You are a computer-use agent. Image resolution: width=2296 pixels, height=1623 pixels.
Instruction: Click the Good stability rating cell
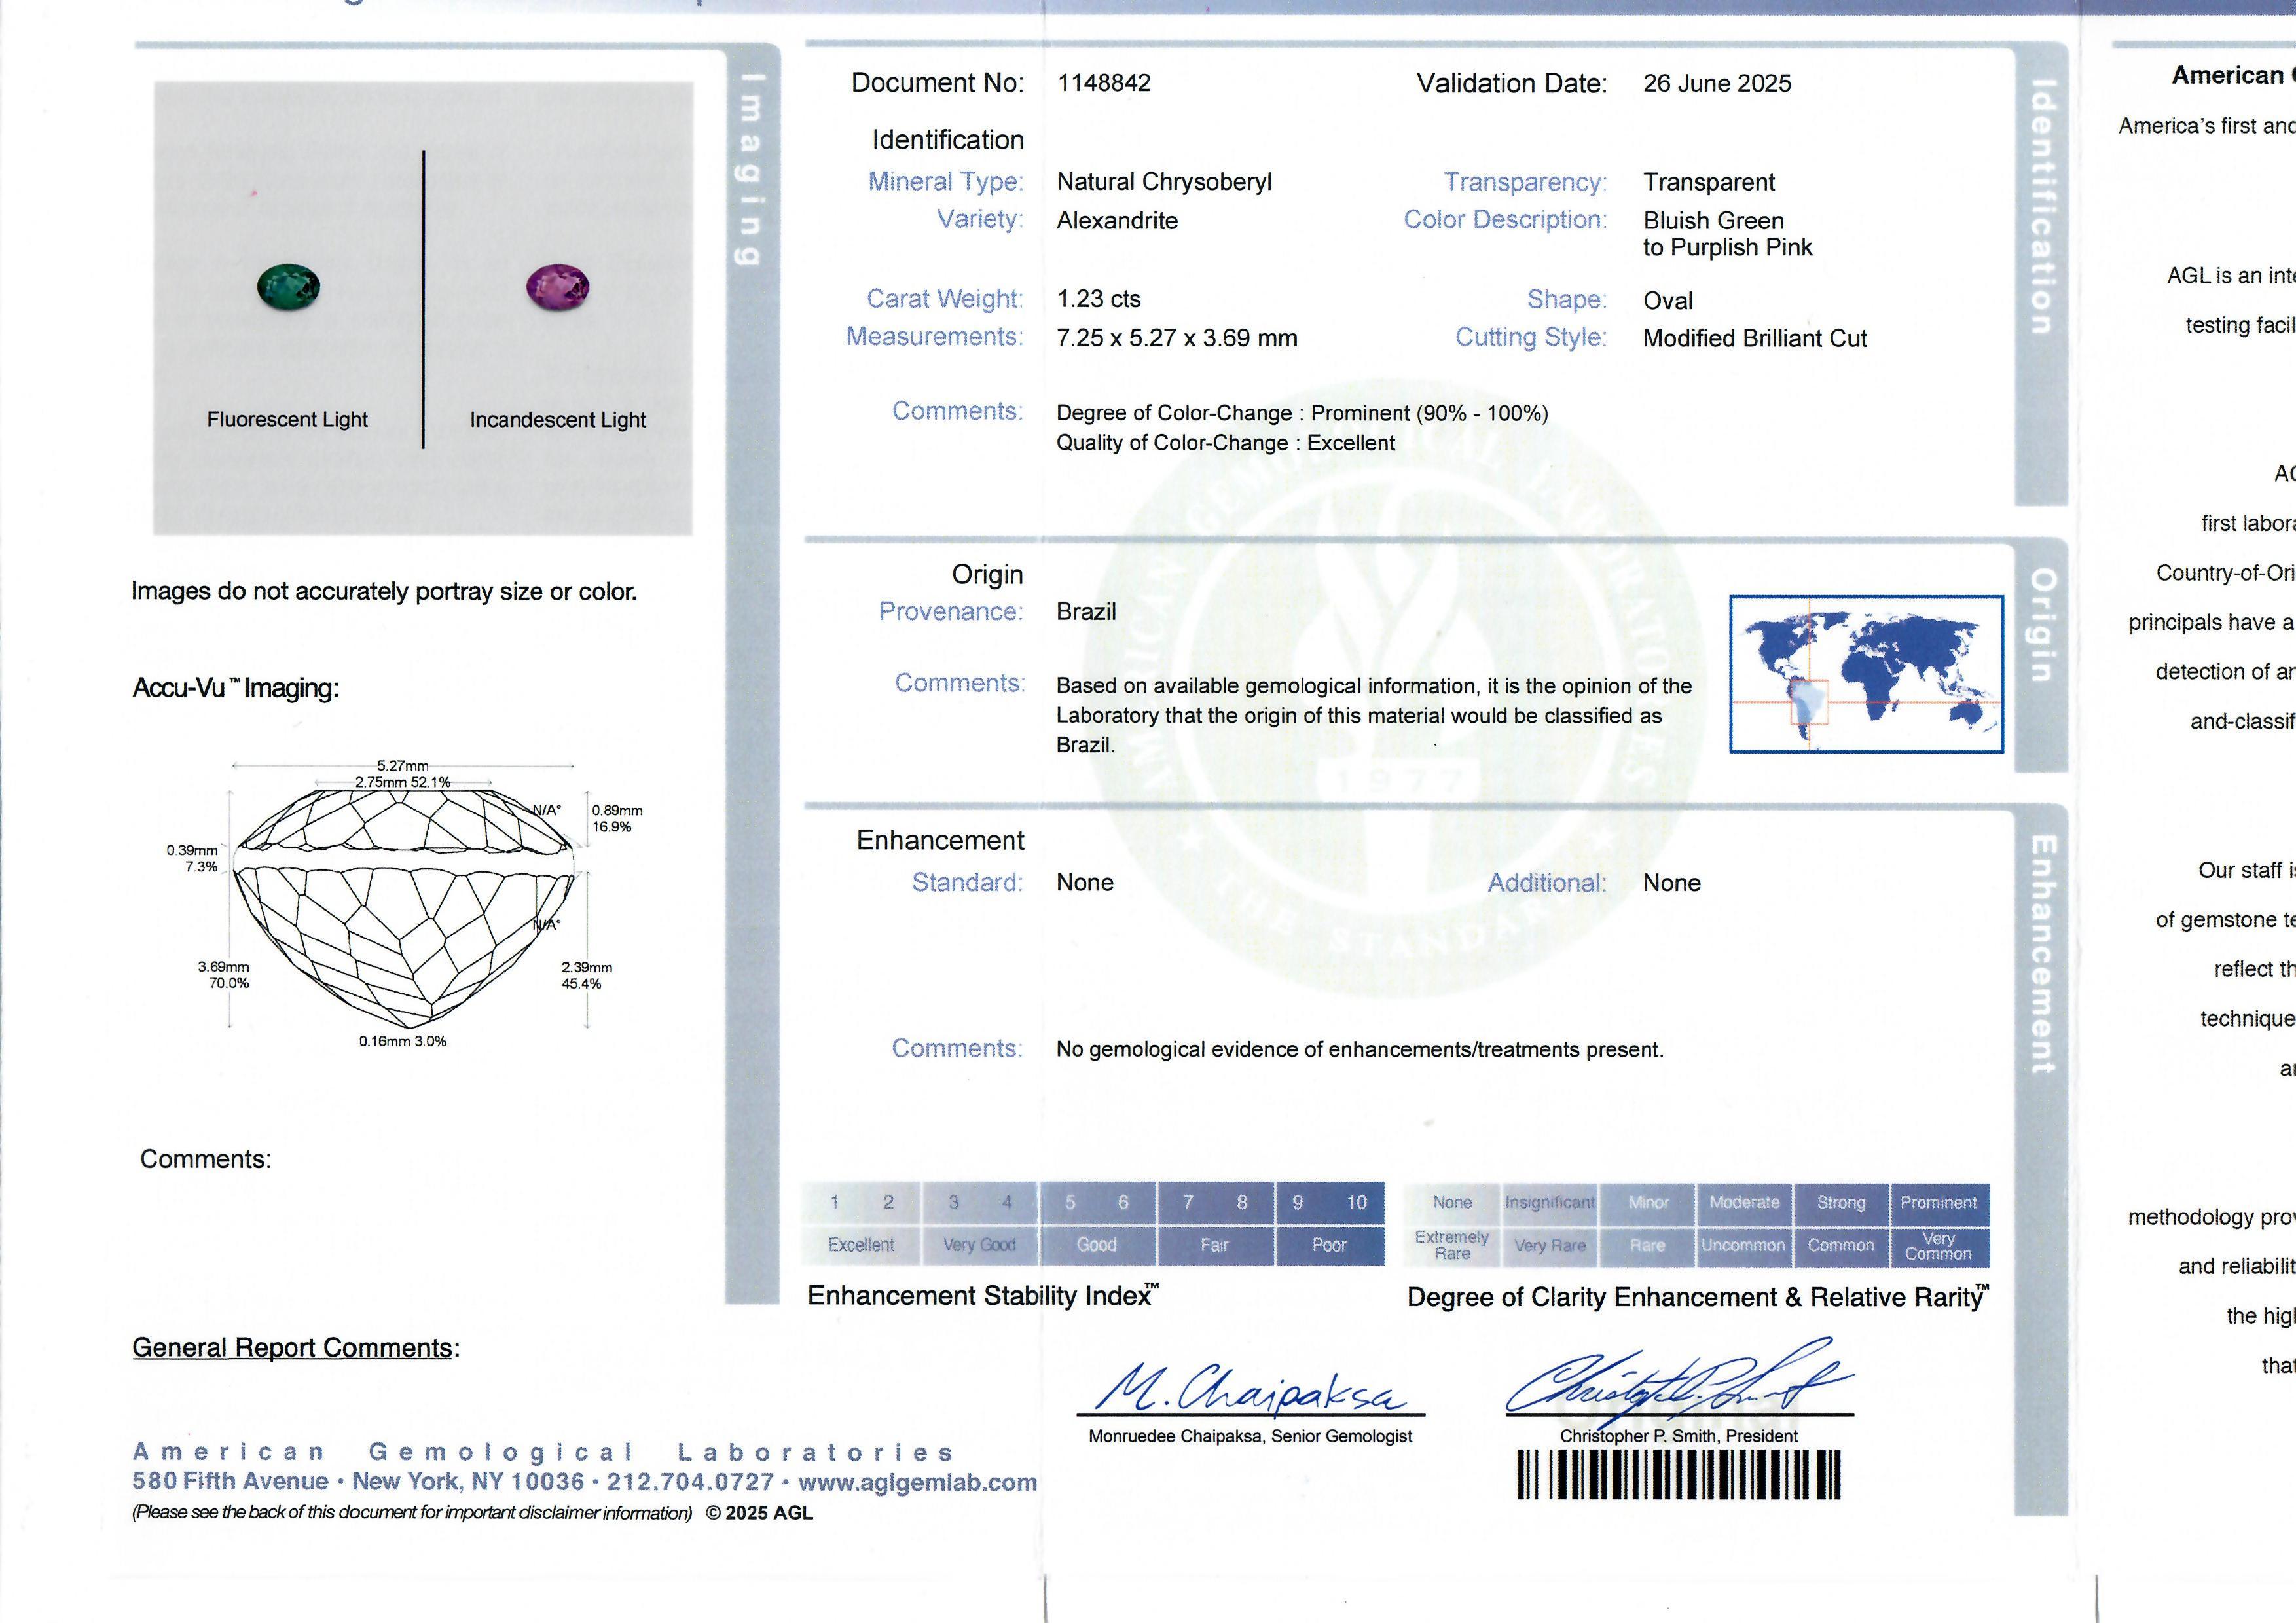[1097, 1245]
